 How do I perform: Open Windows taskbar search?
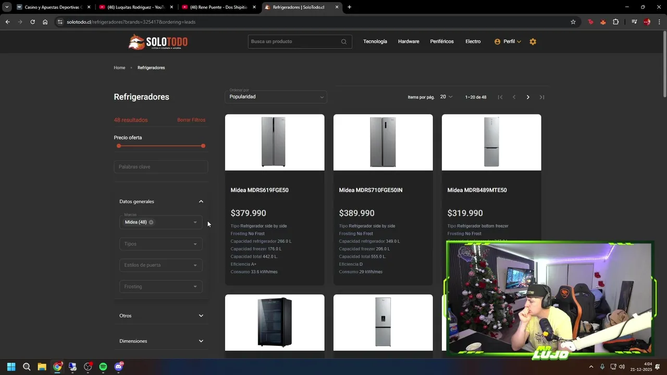coord(27,367)
